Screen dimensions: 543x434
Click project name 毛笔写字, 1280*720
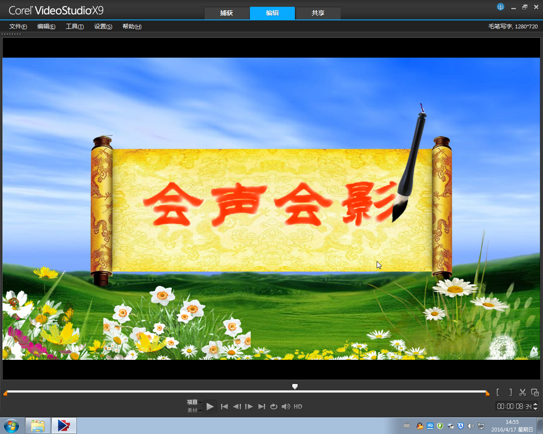coord(513,26)
